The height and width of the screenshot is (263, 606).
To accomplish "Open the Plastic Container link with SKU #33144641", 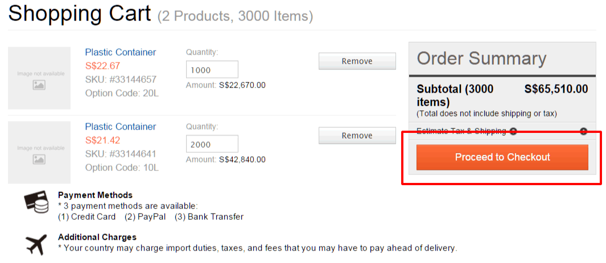I will click(121, 127).
